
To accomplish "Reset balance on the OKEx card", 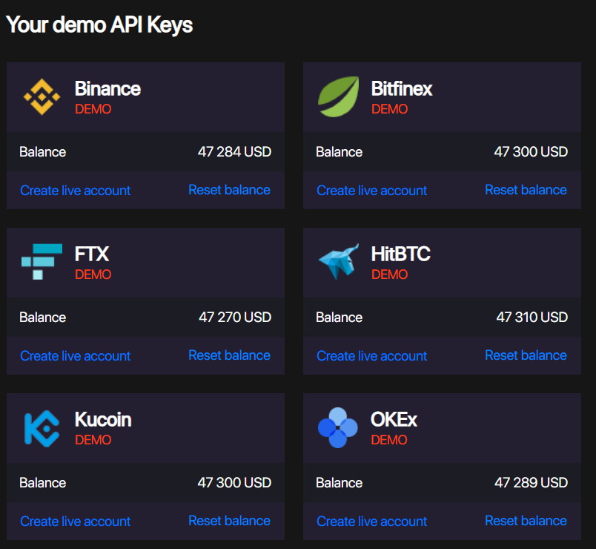I will click(526, 521).
